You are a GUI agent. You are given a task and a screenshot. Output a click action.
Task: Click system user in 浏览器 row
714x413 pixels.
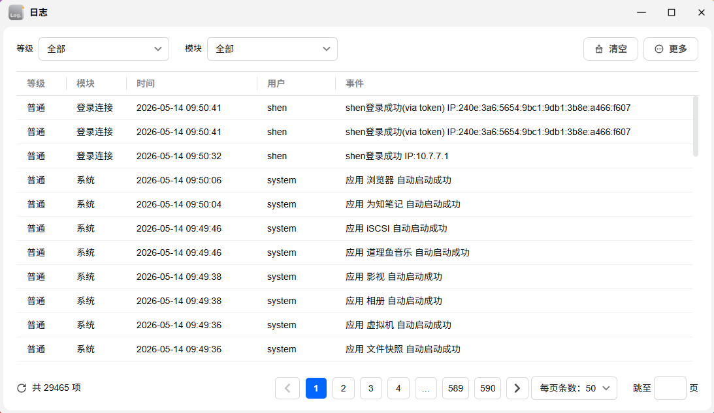click(282, 180)
